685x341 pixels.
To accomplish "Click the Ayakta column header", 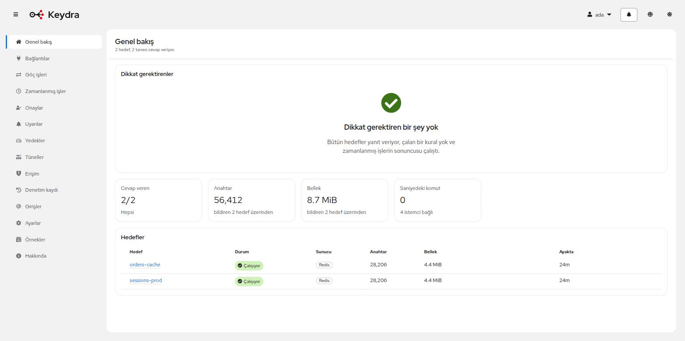I will tap(566, 252).
